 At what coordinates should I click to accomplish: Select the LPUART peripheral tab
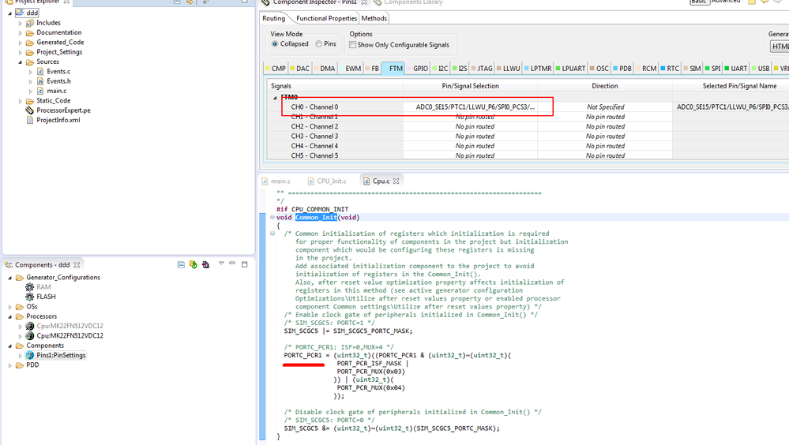click(x=570, y=69)
